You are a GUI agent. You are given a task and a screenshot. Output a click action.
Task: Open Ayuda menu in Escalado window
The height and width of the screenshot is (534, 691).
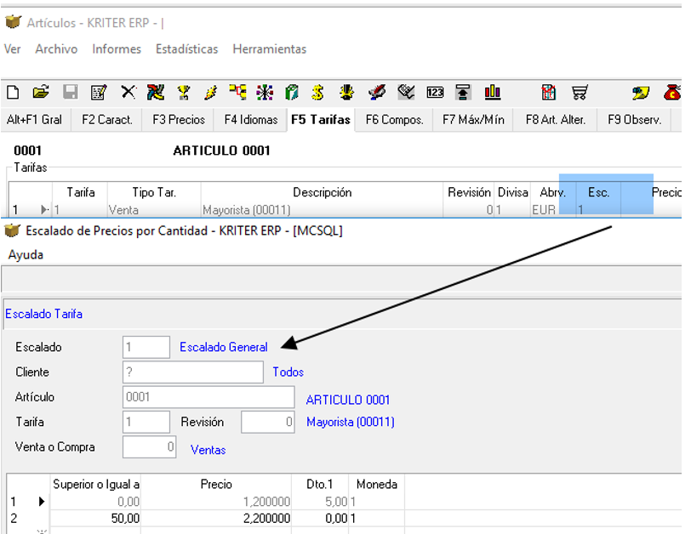coord(26,255)
